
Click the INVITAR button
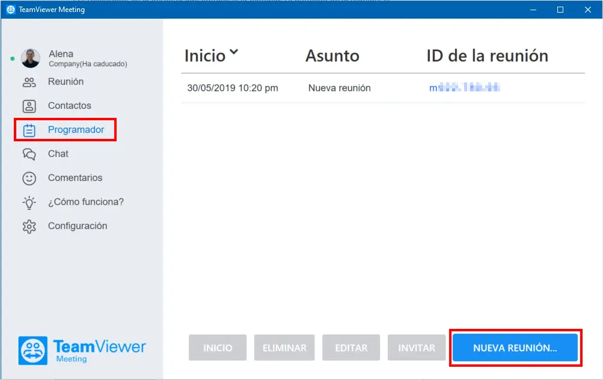tap(417, 348)
